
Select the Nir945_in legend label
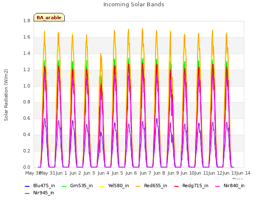[x=44, y=193]
